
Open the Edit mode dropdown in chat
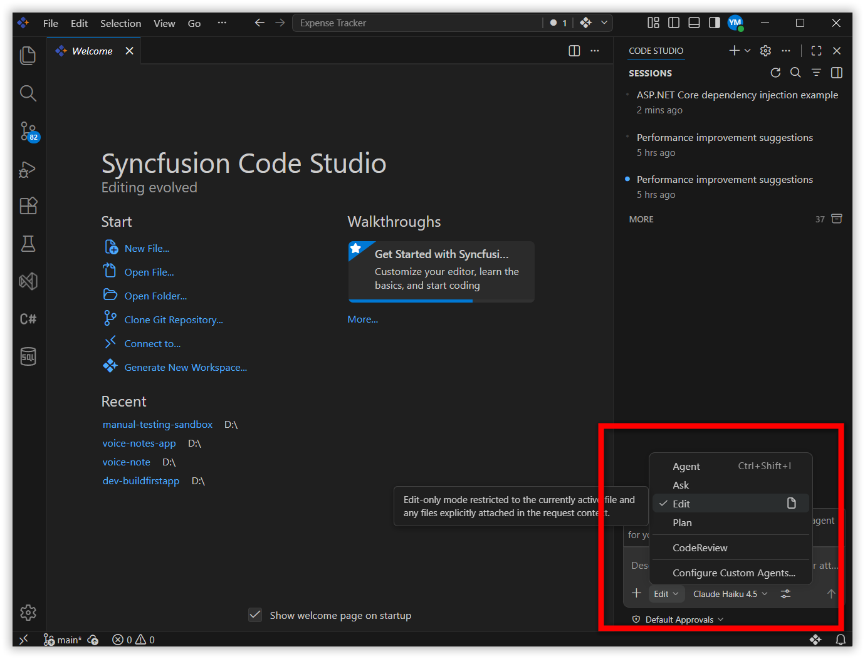pyautogui.click(x=666, y=594)
